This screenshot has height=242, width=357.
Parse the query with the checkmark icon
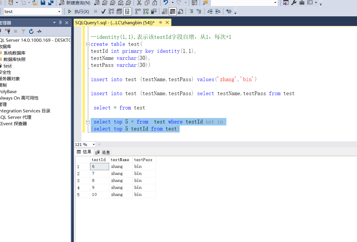click(103, 11)
